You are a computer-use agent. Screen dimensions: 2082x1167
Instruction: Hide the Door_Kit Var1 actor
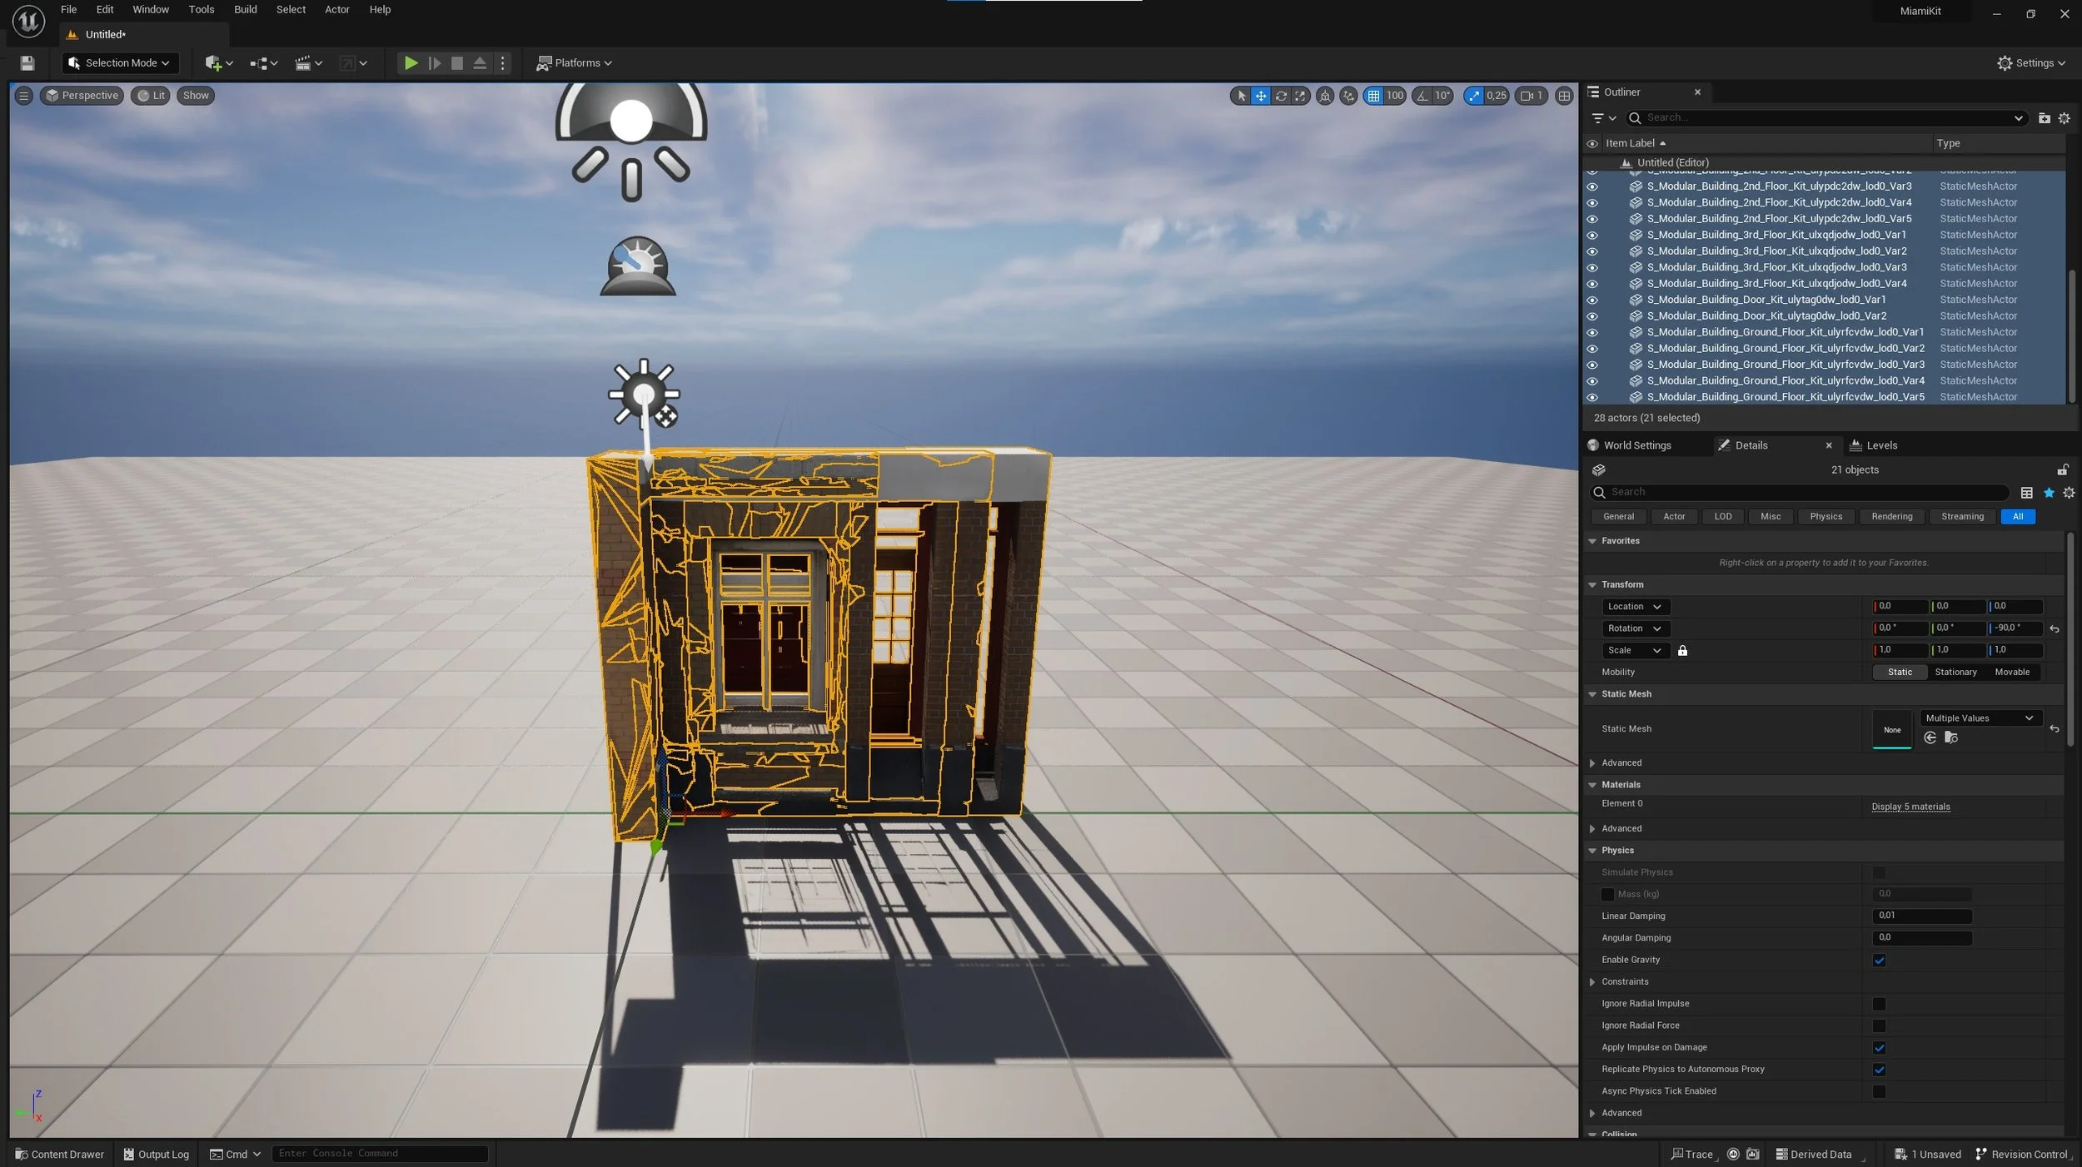1592,300
